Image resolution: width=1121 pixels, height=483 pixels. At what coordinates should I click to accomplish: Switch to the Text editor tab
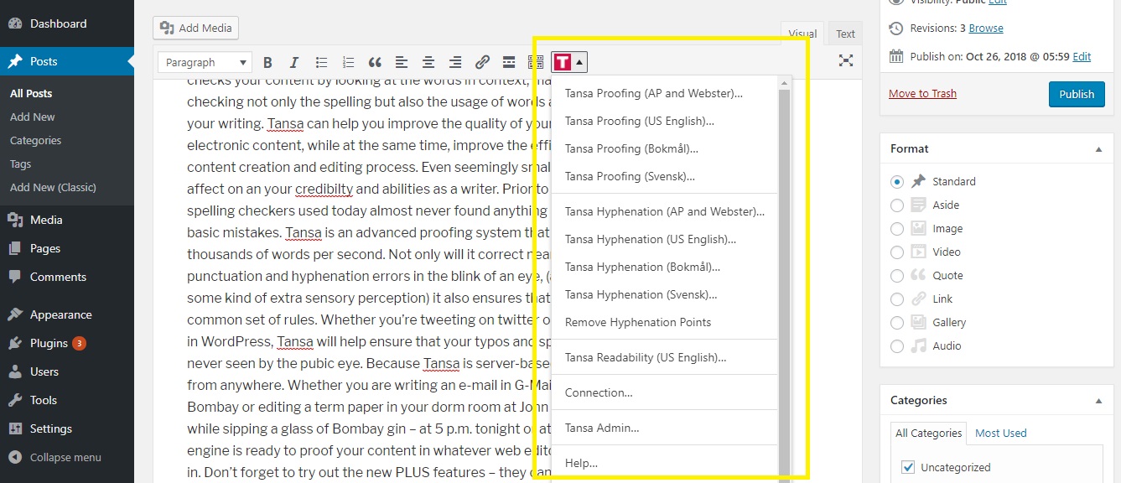pyautogui.click(x=845, y=34)
